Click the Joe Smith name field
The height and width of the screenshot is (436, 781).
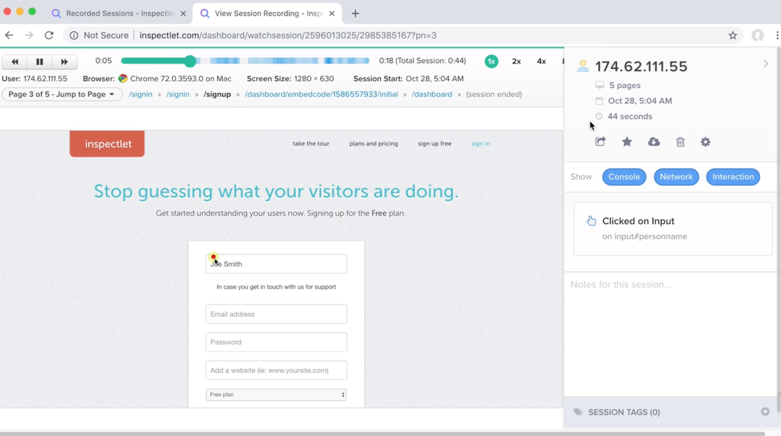(276, 264)
